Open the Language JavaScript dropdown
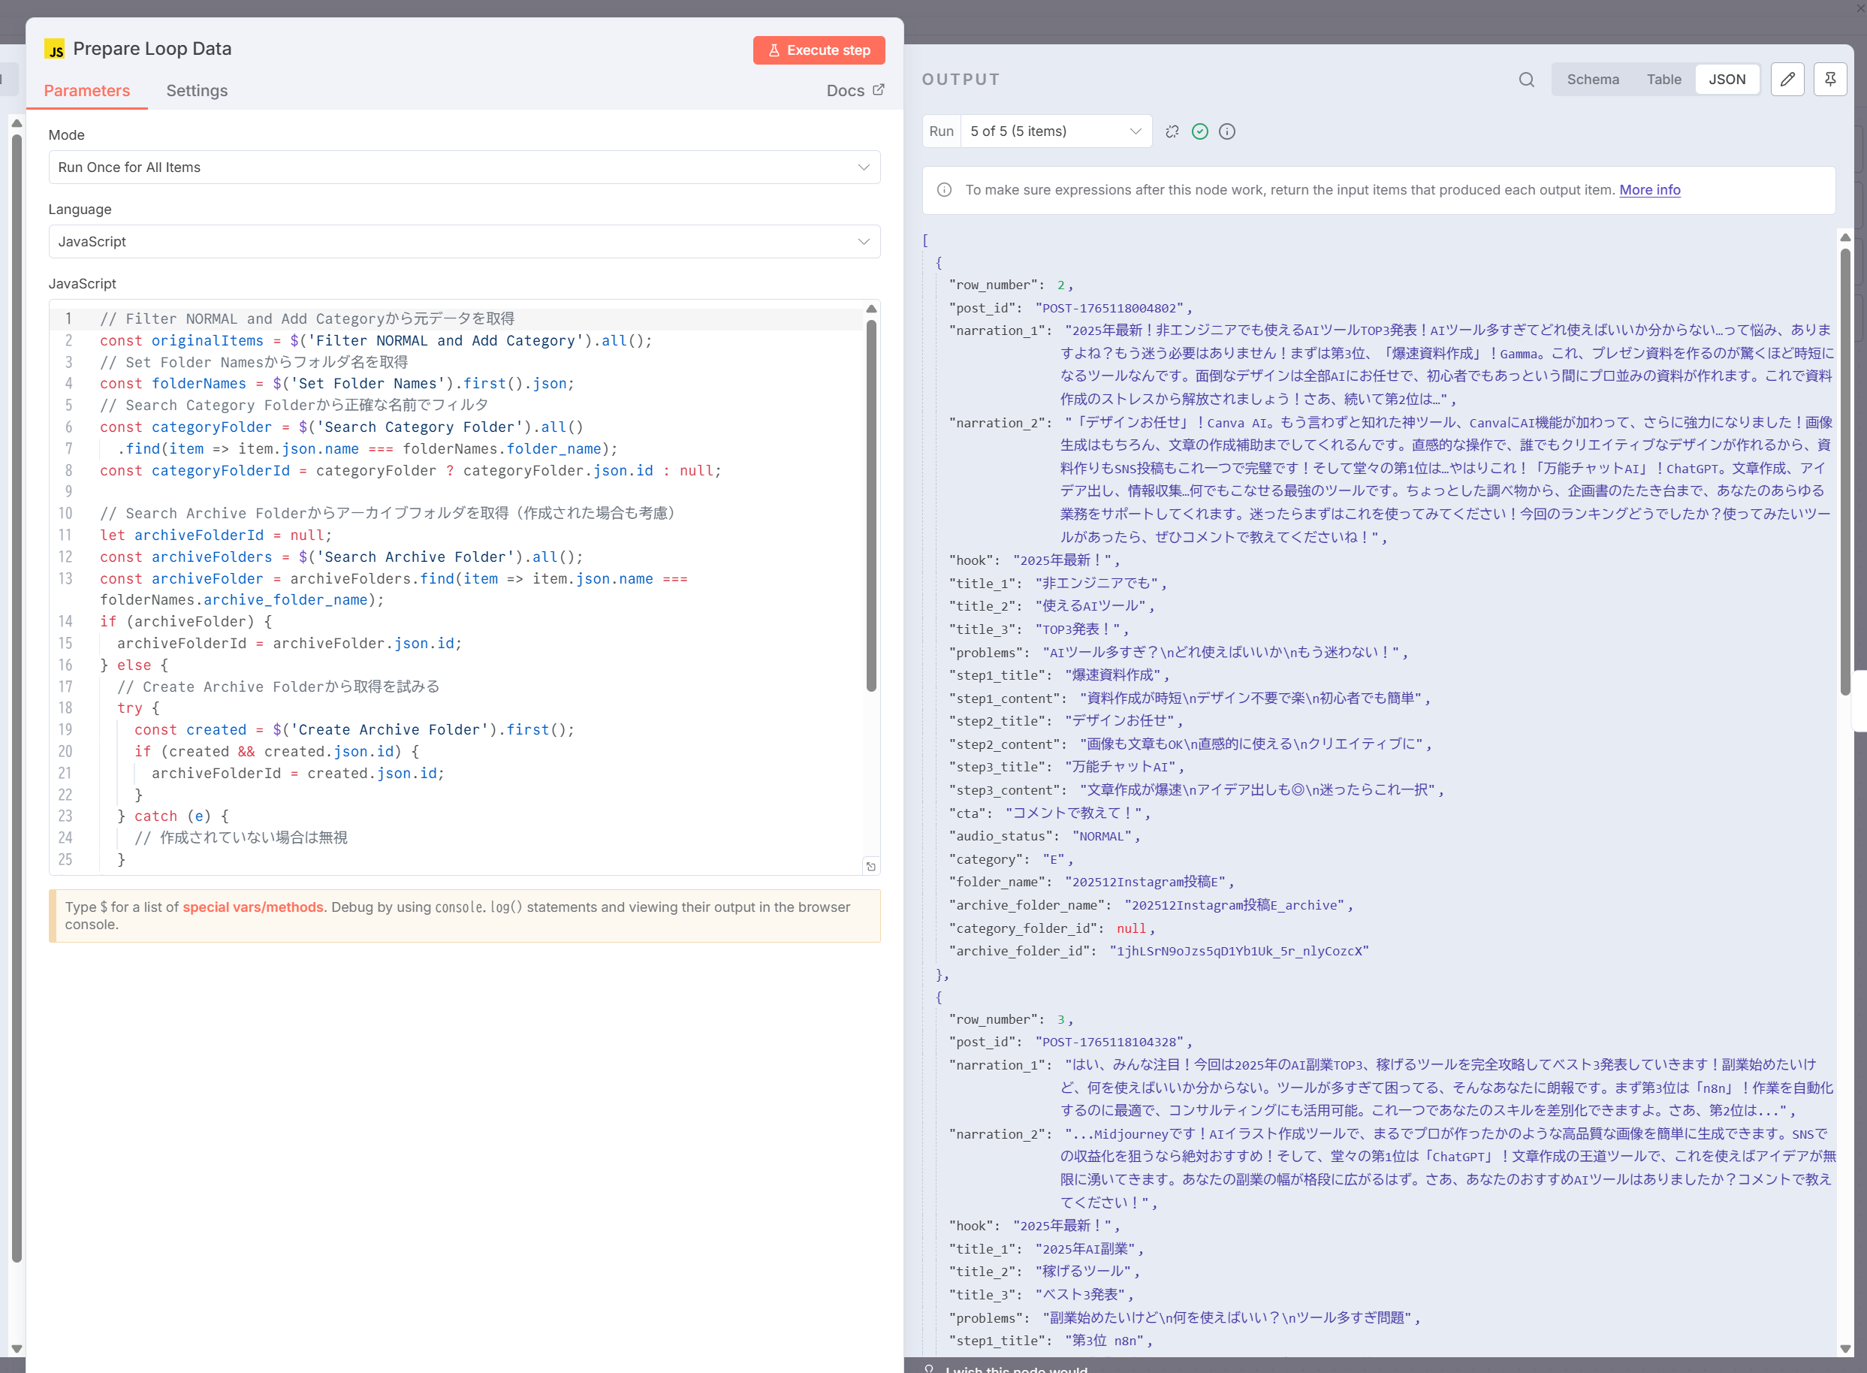 coord(463,242)
